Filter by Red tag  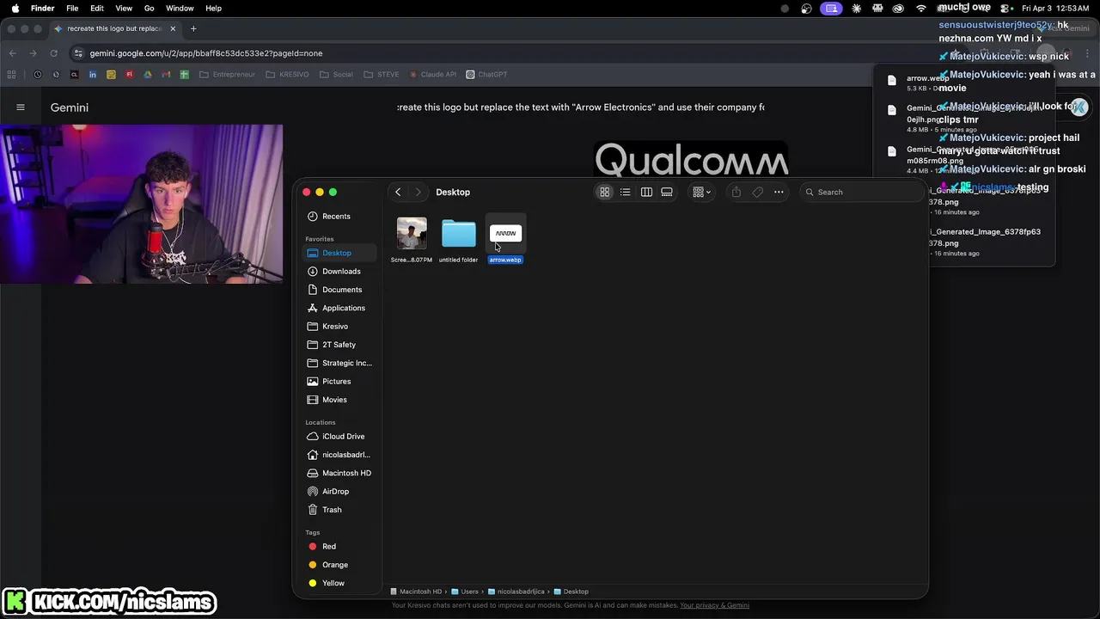(328, 546)
